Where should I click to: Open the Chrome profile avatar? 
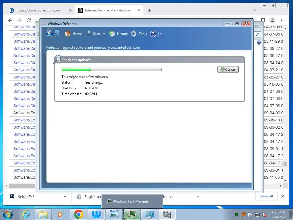[272, 20]
